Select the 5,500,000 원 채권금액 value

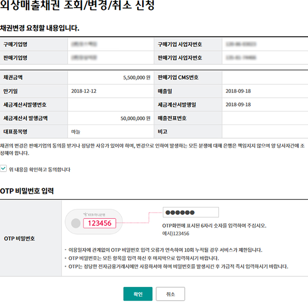136,78
